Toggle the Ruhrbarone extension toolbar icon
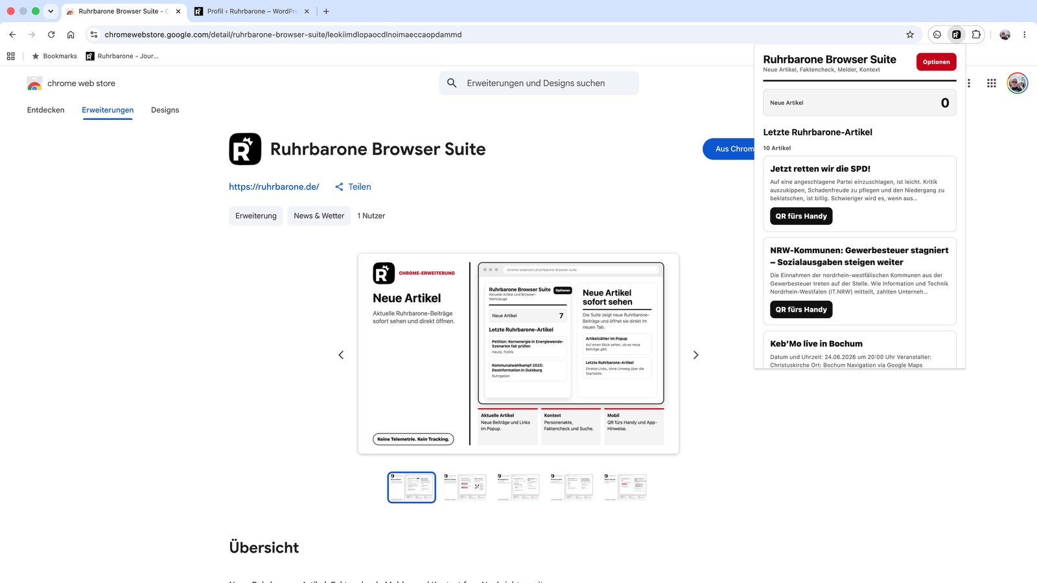This screenshot has width=1037, height=583. 957,34
